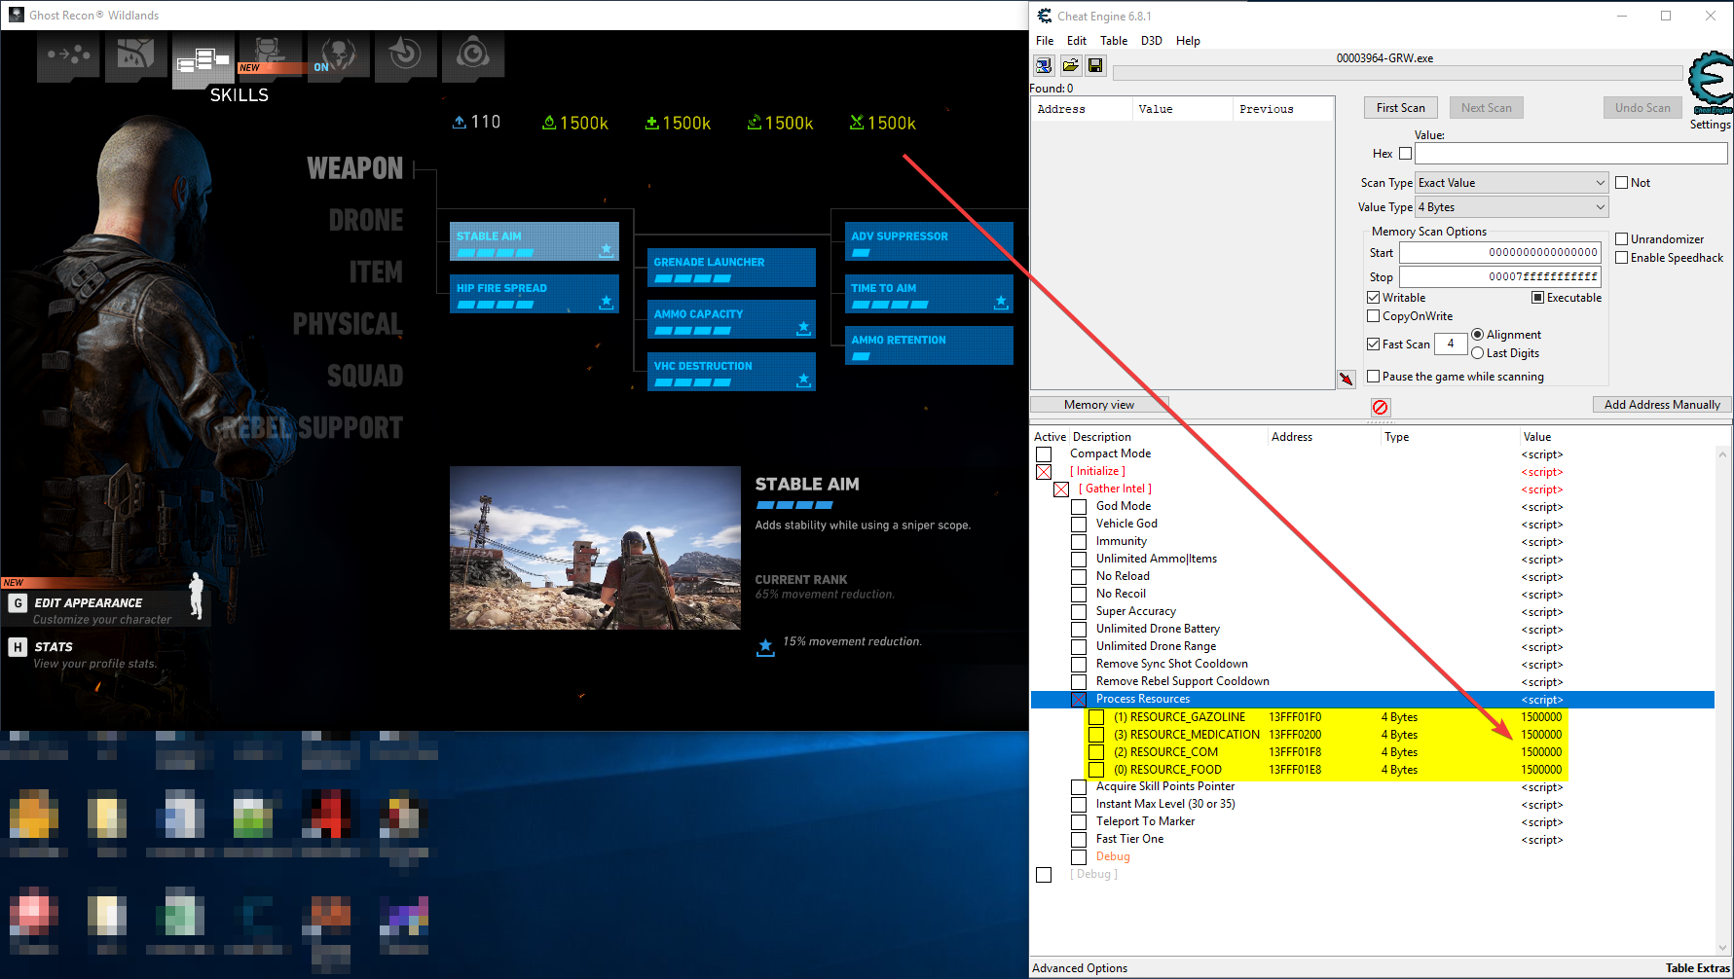The image size is (1734, 979).
Task: Click Table Extras
Action: (x=1697, y=968)
